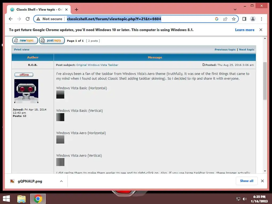The image size is (272, 204).
Task: Open the Chrome three-dot menu
Action: click(261, 19)
